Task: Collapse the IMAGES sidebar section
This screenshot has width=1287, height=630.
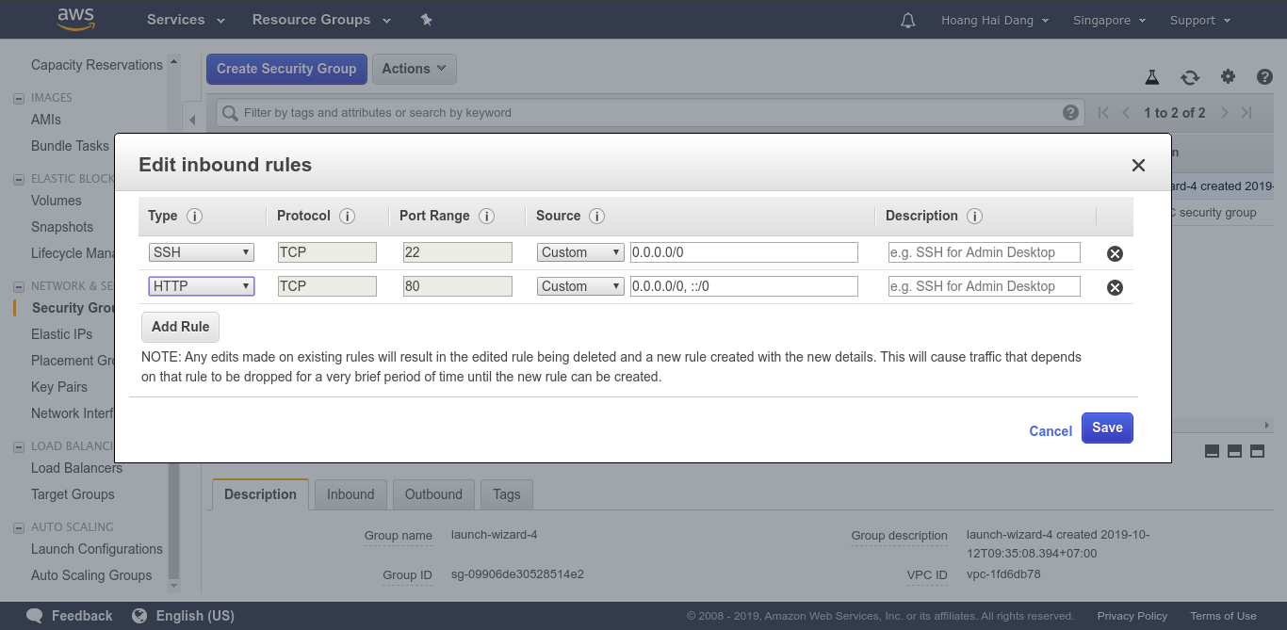Action: click(19, 98)
